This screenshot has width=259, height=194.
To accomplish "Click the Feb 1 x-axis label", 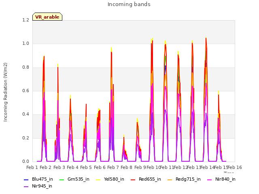I will pos(32,167).
